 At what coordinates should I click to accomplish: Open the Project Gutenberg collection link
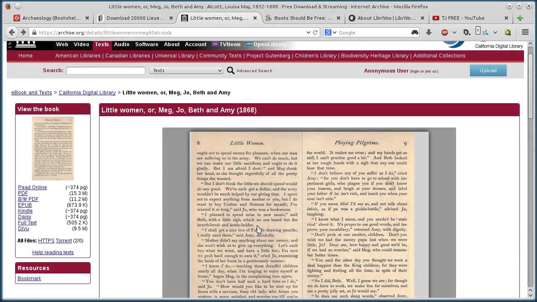coord(268,56)
